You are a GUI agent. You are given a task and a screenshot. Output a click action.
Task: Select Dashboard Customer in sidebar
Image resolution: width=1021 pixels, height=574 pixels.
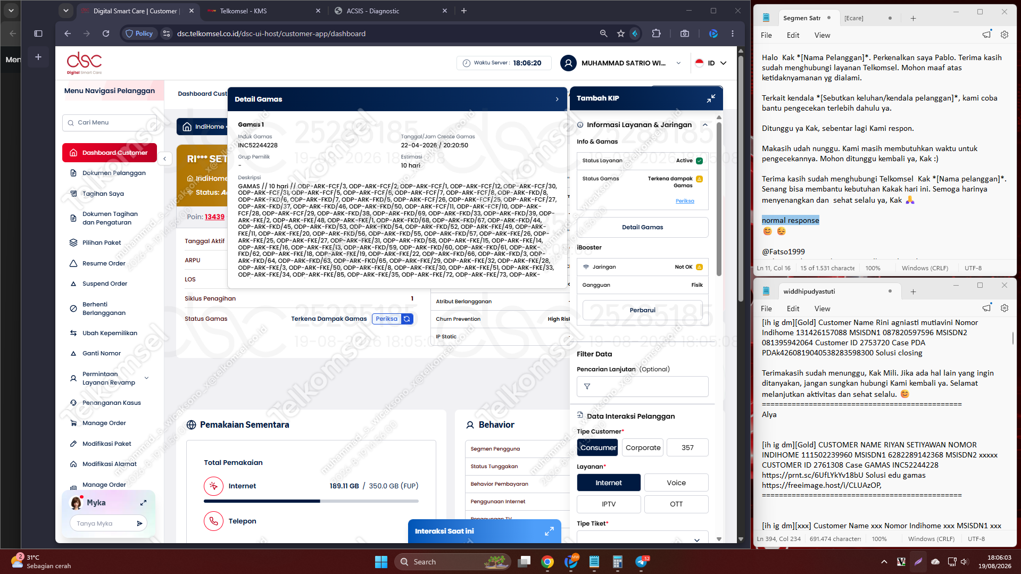point(110,153)
